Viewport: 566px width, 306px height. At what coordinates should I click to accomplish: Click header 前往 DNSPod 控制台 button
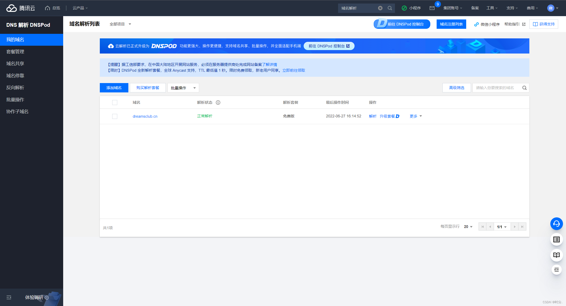pyautogui.click(x=402, y=24)
